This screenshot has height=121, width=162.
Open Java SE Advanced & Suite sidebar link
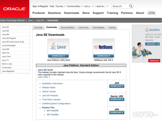tap(15, 42)
